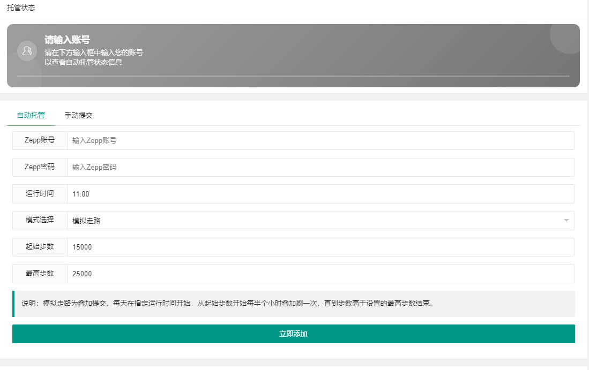Click the Zepp密码 field label
Image resolution: width=589 pixels, height=370 pixels.
40,167
